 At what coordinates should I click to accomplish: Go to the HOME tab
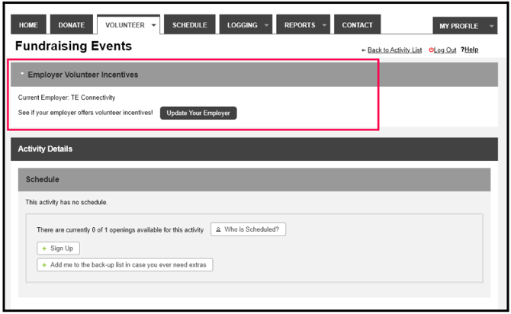tap(29, 25)
